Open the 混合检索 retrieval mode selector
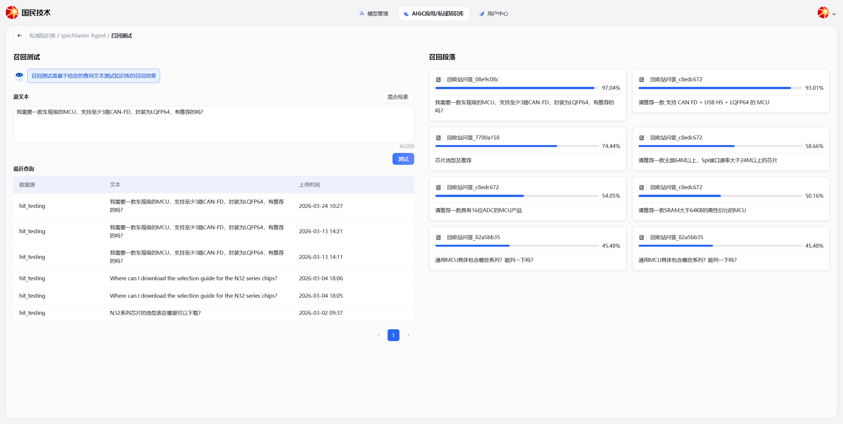 point(397,97)
